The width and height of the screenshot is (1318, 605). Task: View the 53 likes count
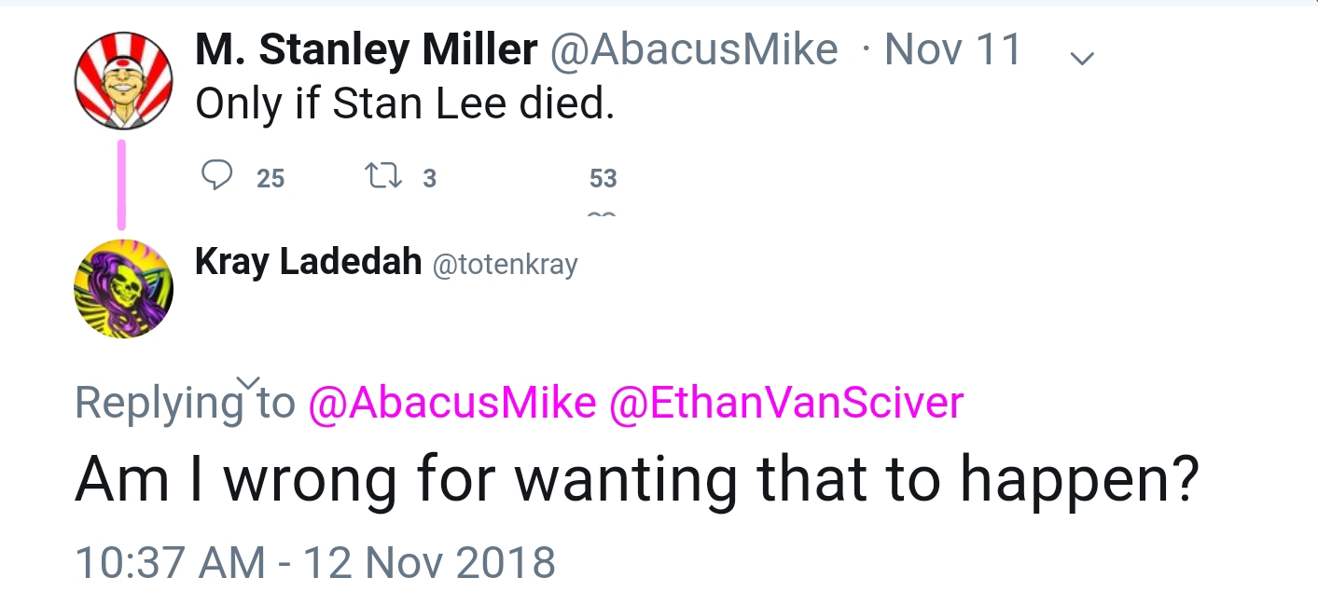coord(603,178)
